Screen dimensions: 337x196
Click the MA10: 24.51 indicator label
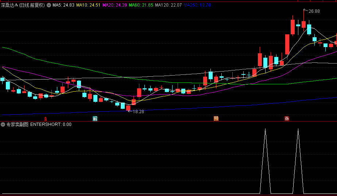click(x=88, y=5)
